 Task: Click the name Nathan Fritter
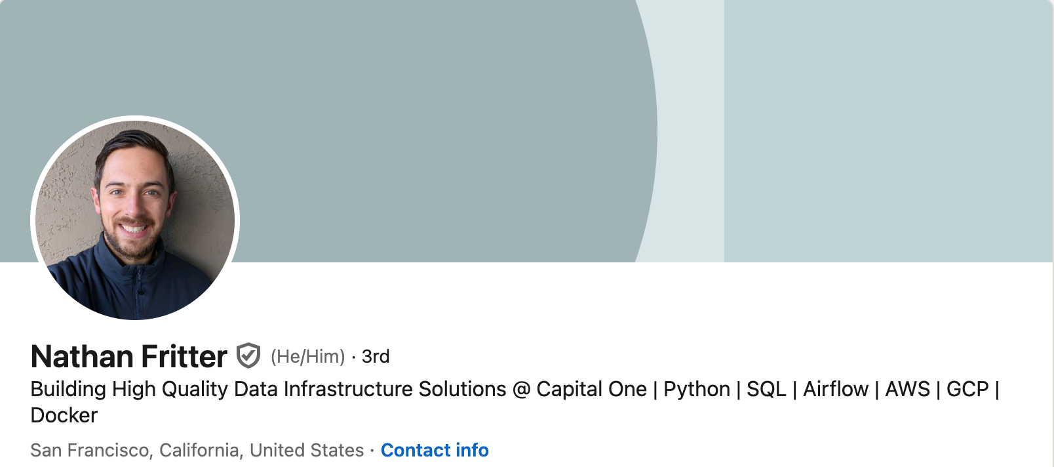[129, 356]
